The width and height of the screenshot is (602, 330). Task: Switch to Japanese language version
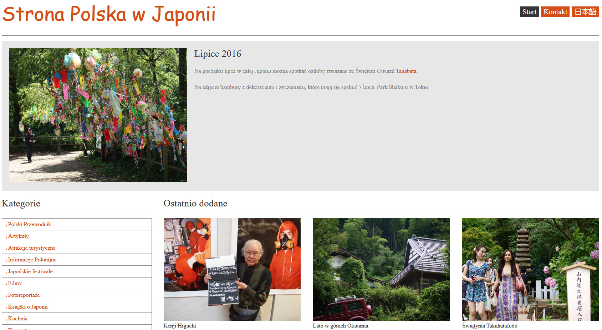[585, 12]
